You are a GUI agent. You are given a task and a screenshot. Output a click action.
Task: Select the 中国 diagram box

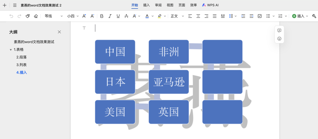(x=115, y=52)
